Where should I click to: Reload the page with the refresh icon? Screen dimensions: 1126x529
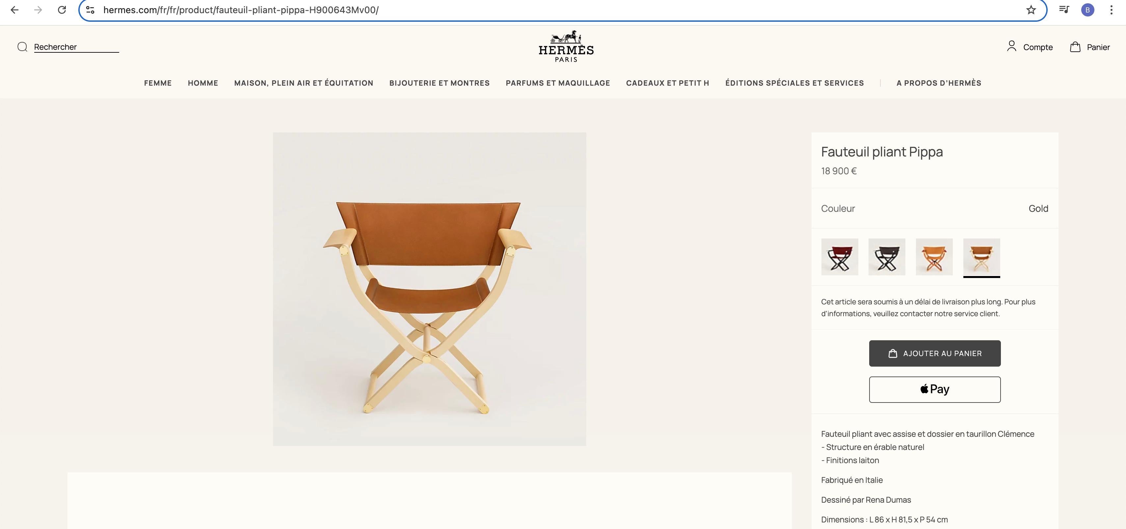tap(62, 10)
